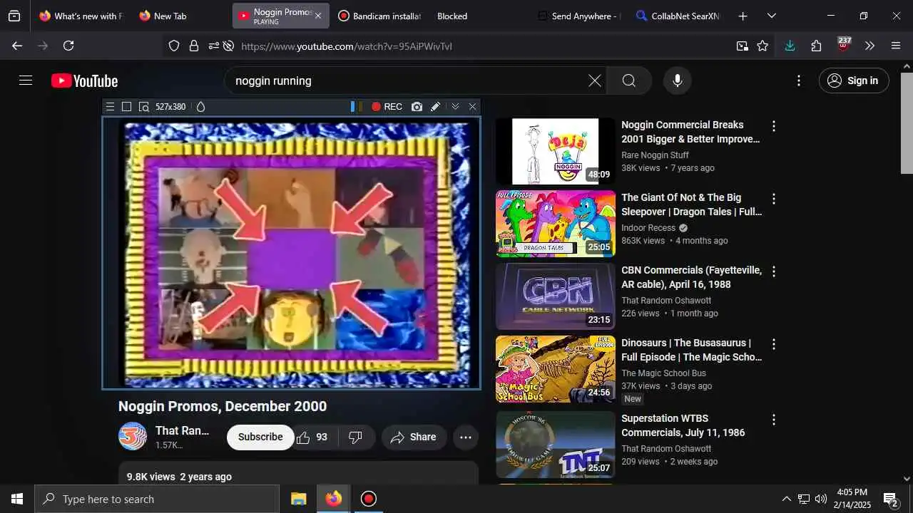
Task: Open options menu for Noggin Commercial Breaks
Action: tap(773, 126)
